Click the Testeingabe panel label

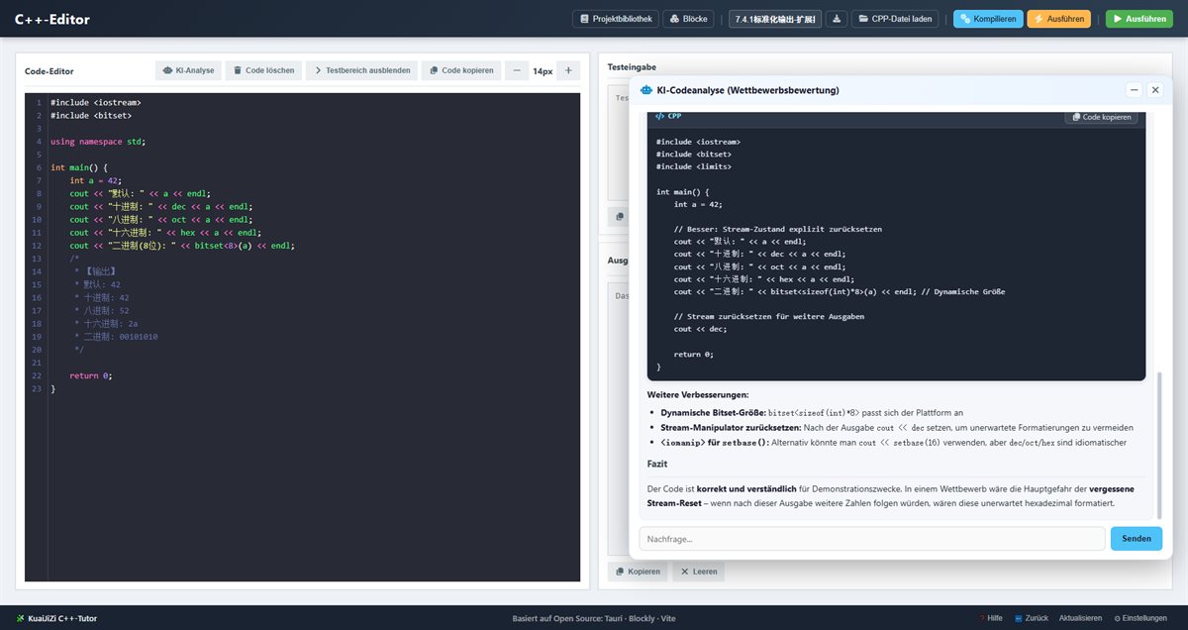coord(631,67)
